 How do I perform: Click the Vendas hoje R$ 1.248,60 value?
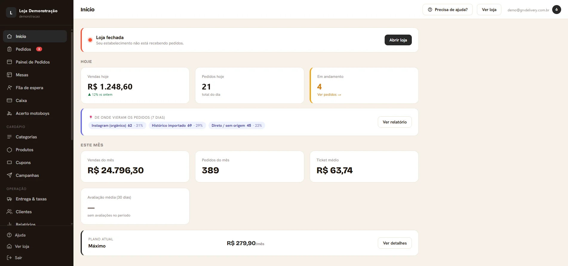tap(110, 87)
